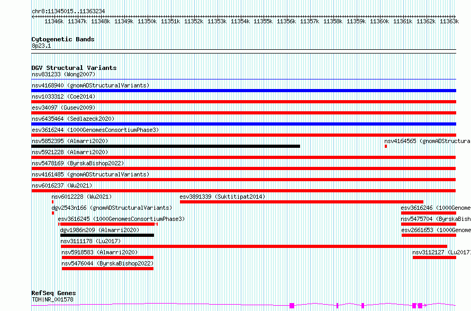Click the chr8:11345015..11363234 region label
The height and width of the screenshot is (311, 471).
click(x=68, y=12)
